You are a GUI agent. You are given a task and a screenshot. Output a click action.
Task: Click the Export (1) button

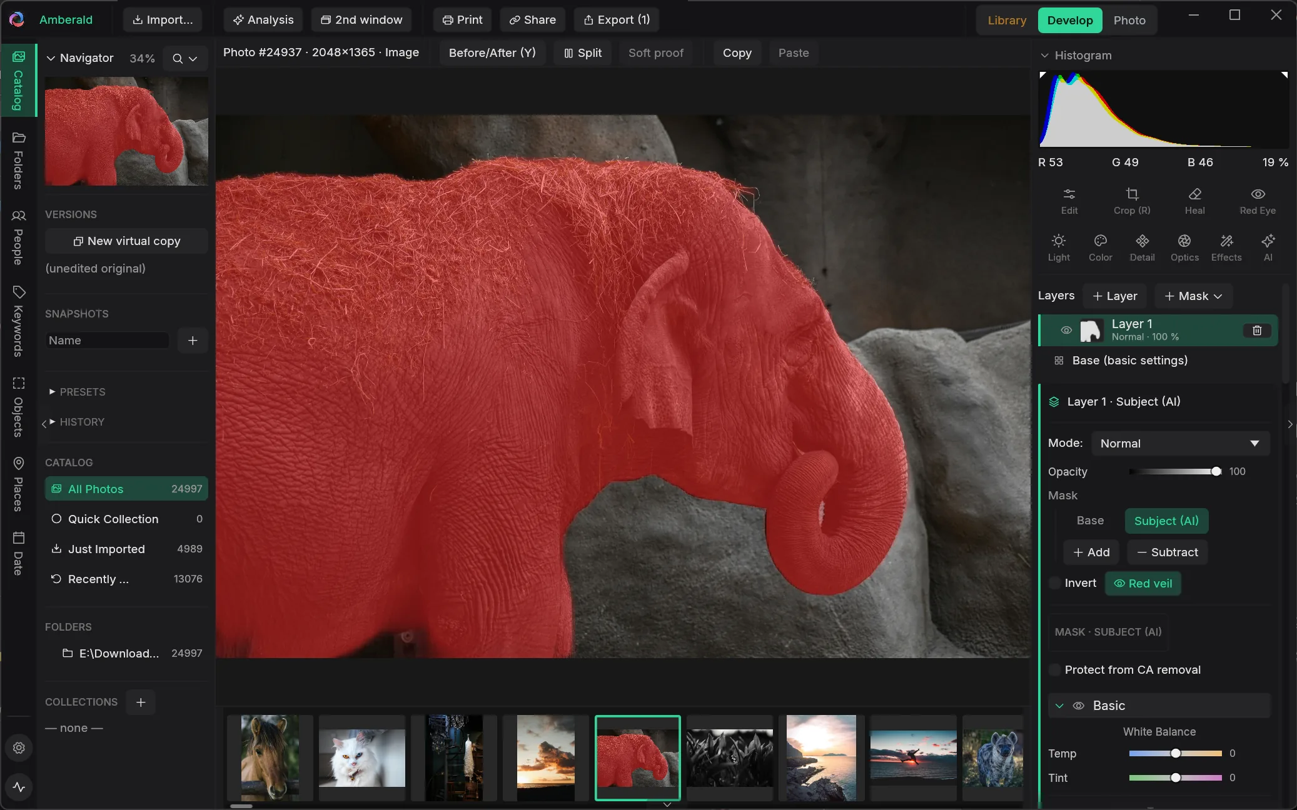(x=617, y=20)
